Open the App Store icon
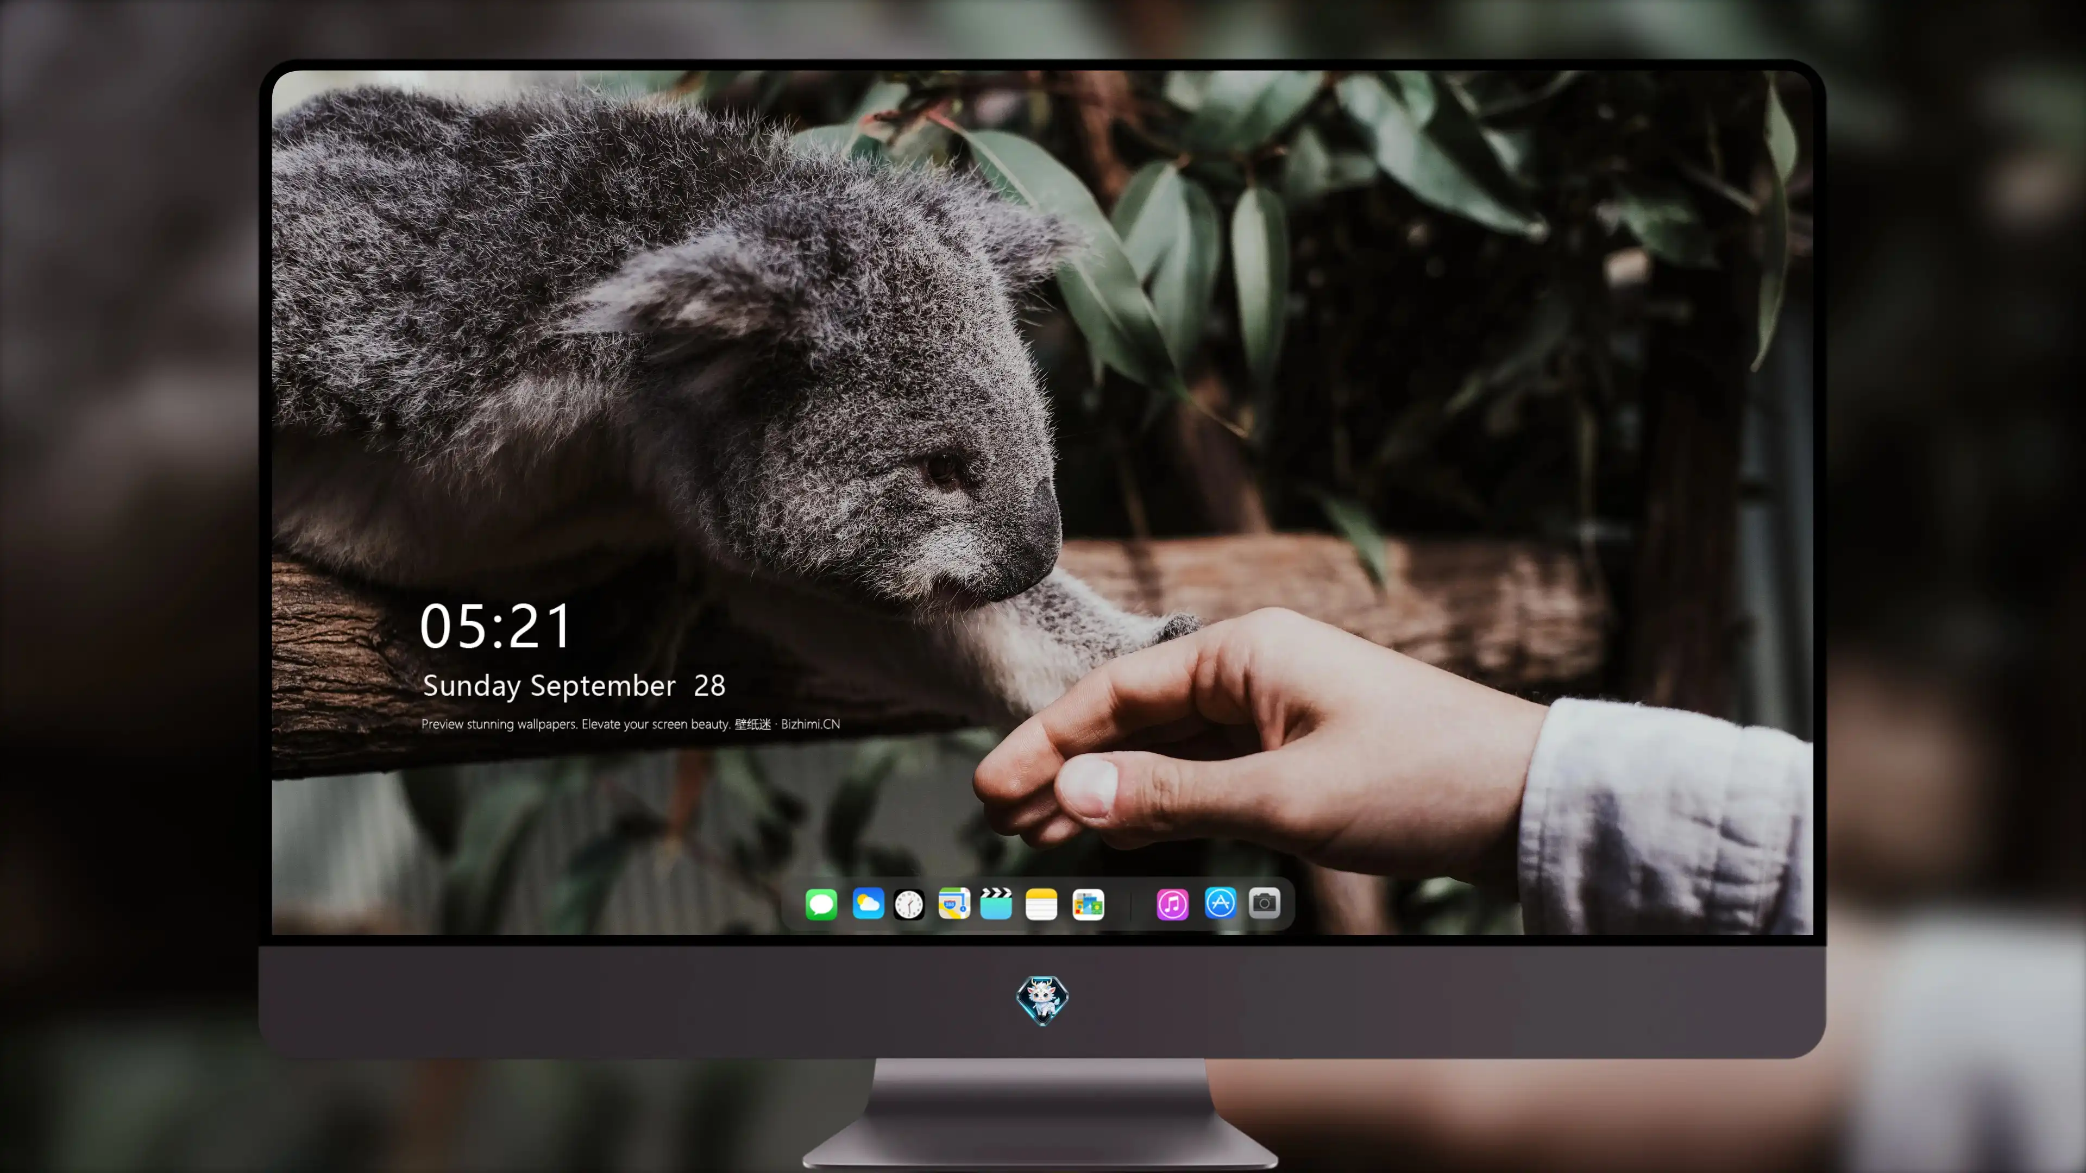Image resolution: width=2086 pixels, height=1173 pixels. coord(1220,904)
